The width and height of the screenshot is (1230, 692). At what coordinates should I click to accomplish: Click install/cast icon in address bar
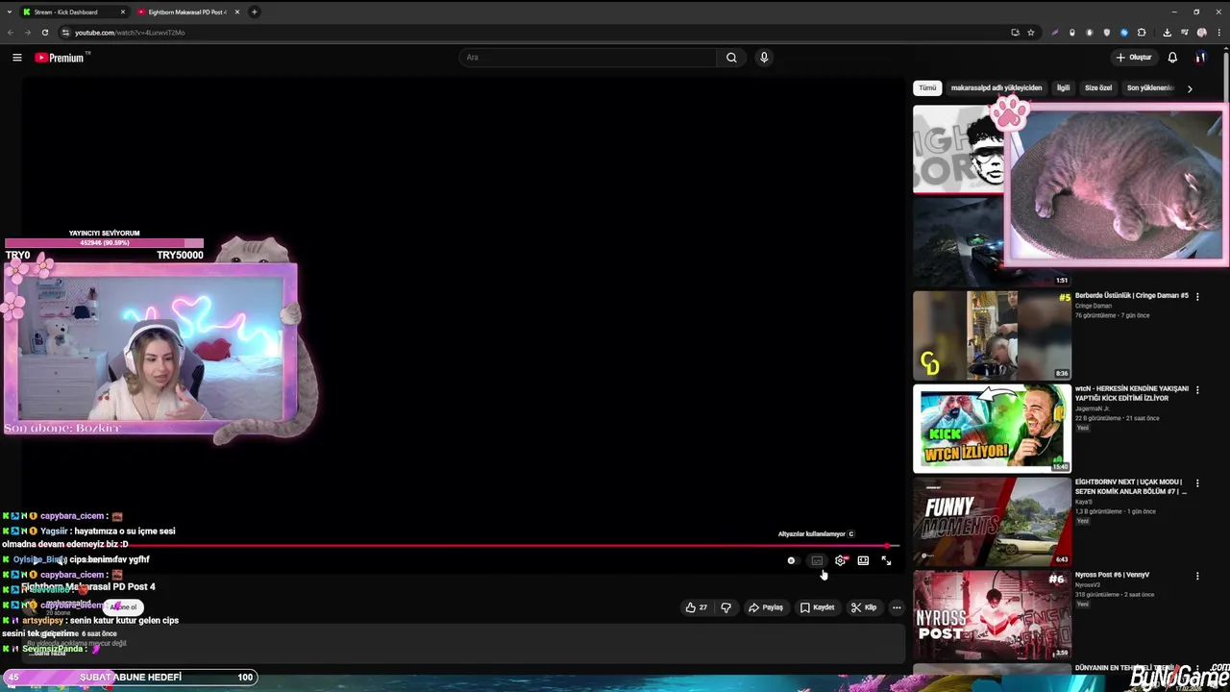click(x=1015, y=33)
